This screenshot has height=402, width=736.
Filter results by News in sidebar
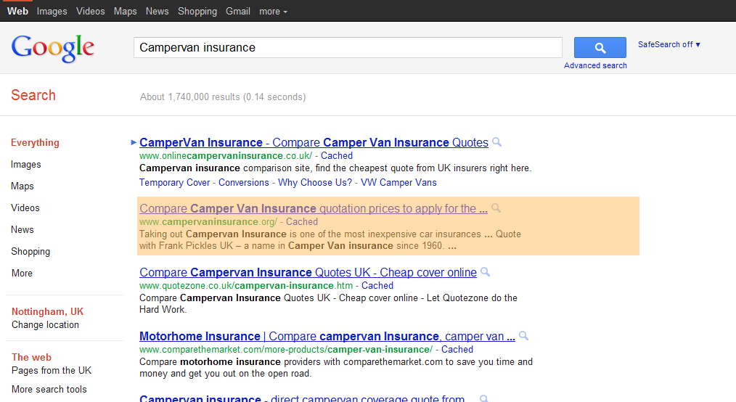[23, 229]
